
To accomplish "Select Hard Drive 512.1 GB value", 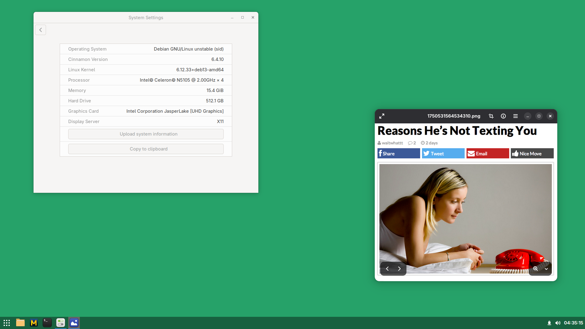I will pyautogui.click(x=215, y=101).
